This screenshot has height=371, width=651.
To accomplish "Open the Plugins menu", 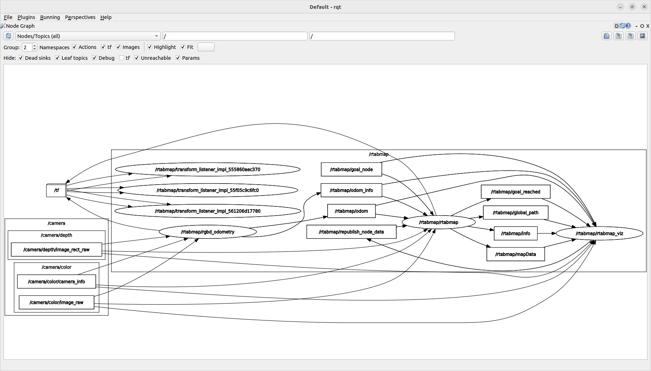I will point(26,17).
